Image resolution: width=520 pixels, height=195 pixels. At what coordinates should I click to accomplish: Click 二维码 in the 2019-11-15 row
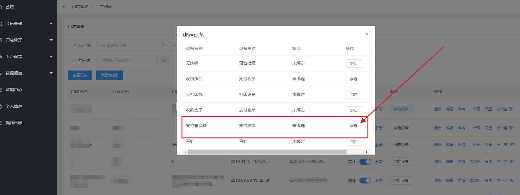pyautogui.click(x=475, y=162)
